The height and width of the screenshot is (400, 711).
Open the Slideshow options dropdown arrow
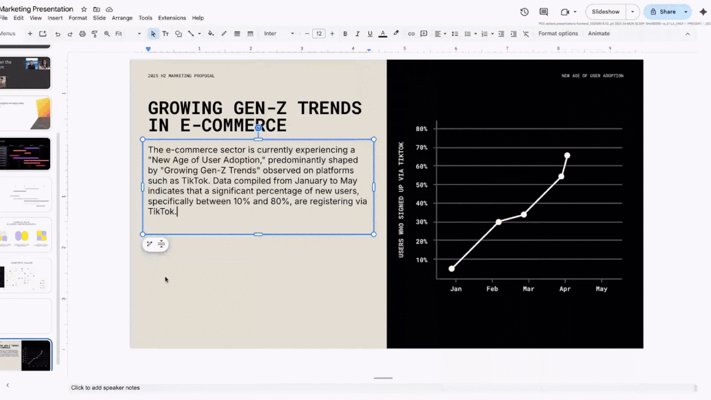click(x=633, y=12)
